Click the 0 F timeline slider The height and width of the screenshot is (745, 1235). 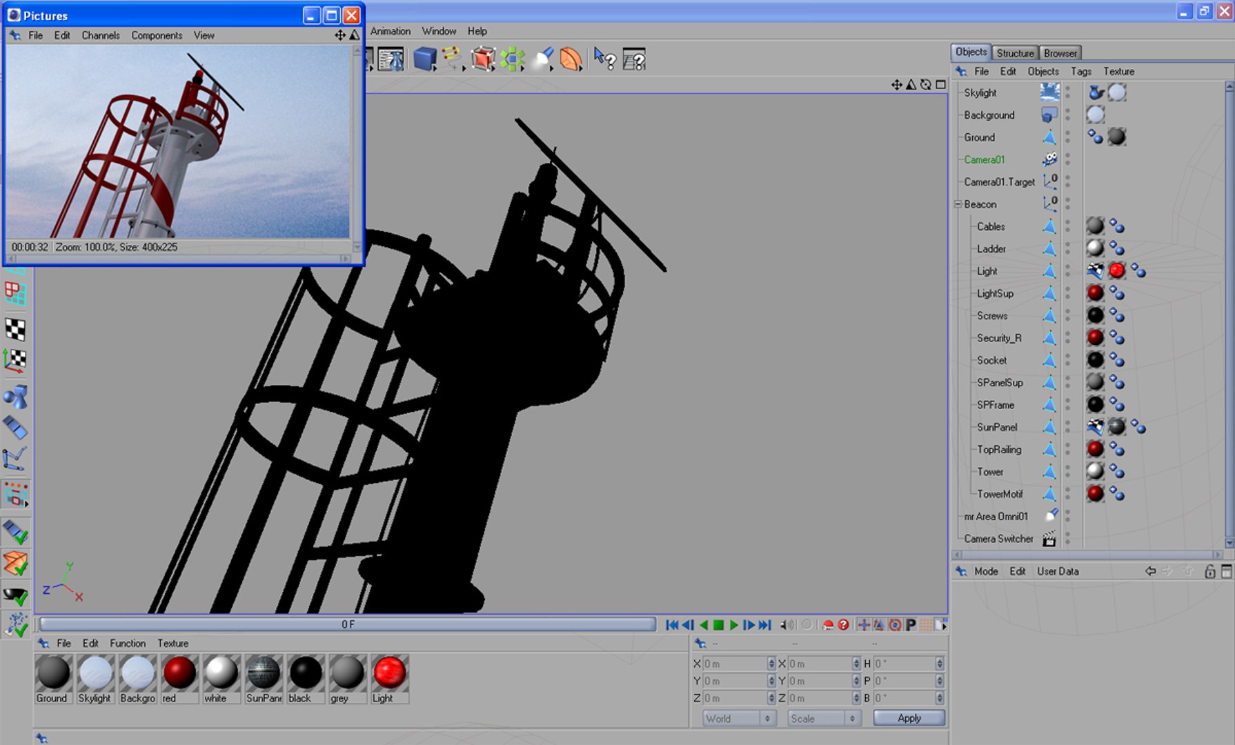[348, 625]
